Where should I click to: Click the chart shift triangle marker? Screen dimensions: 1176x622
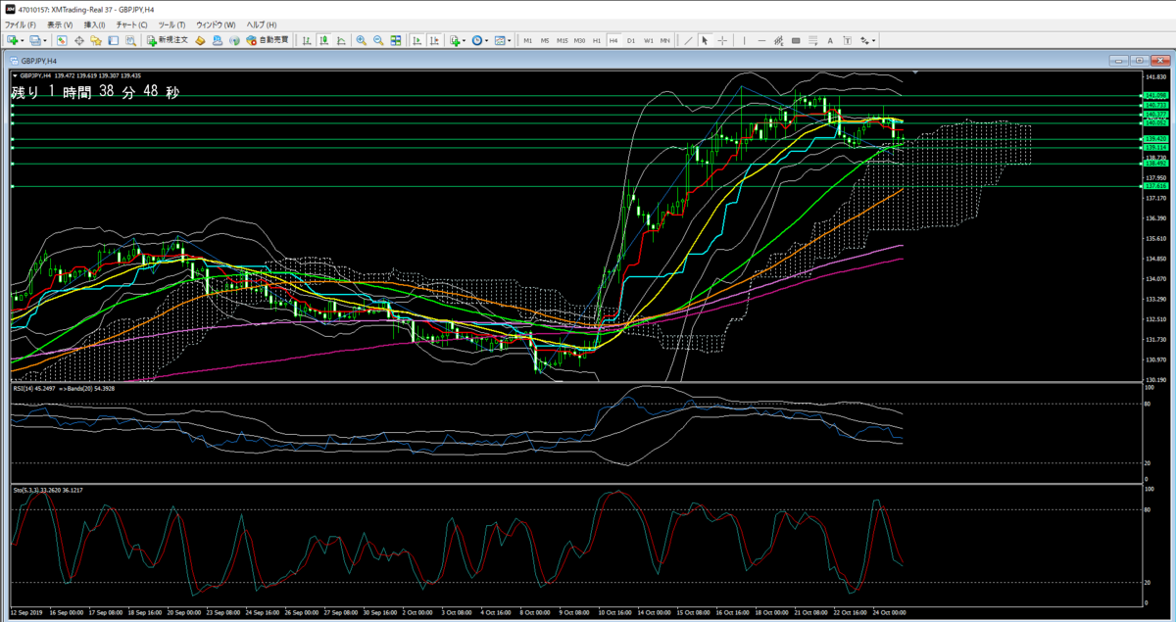click(915, 72)
